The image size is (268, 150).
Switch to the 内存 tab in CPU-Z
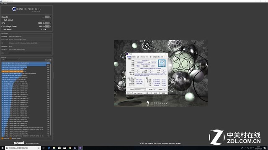point(142,57)
